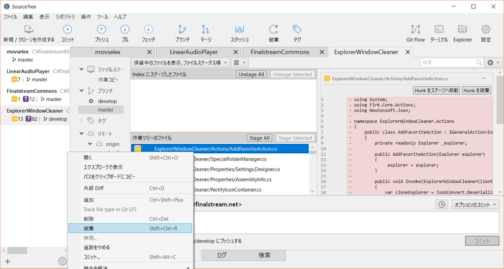Click the 検索 button at the bottom

coord(264,255)
